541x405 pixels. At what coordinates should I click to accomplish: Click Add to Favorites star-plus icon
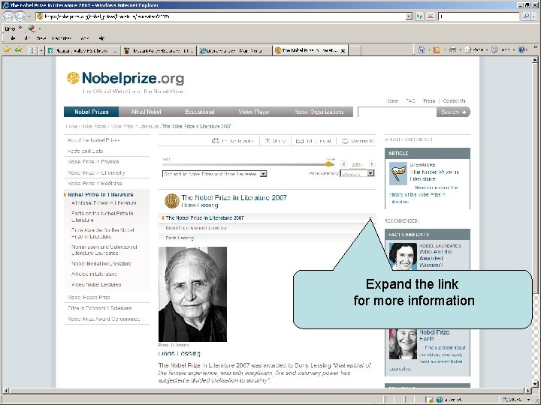(x=18, y=50)
